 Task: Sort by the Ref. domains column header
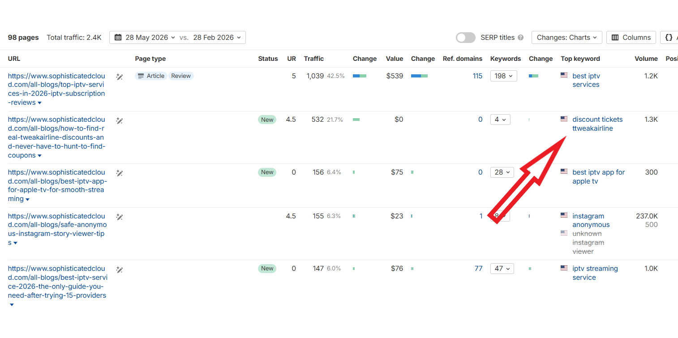(x=463, y=59)
